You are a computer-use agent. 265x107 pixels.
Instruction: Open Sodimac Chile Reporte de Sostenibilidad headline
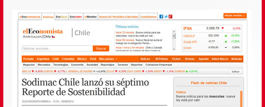coord(85,87)
